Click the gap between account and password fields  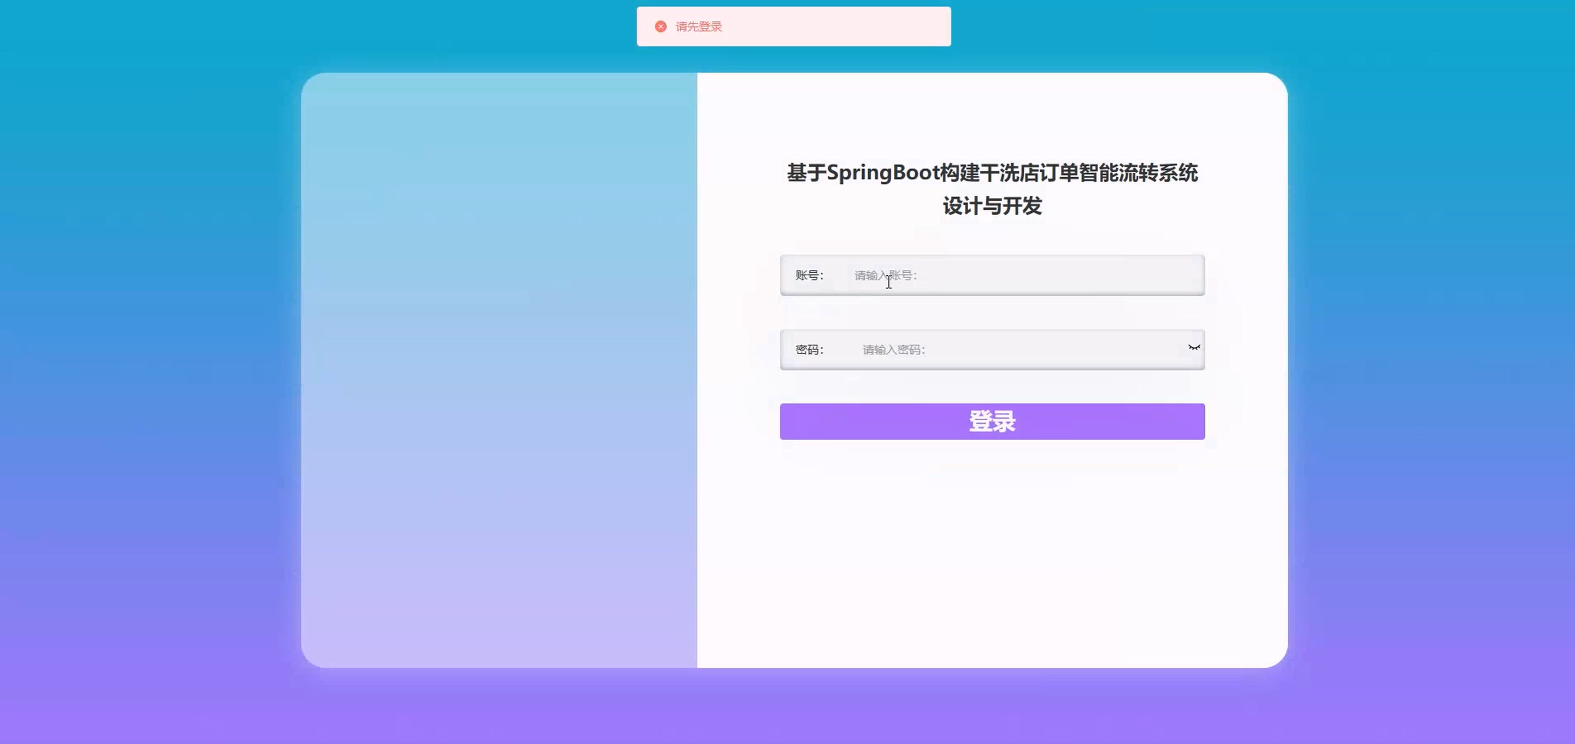coord(992,313)
